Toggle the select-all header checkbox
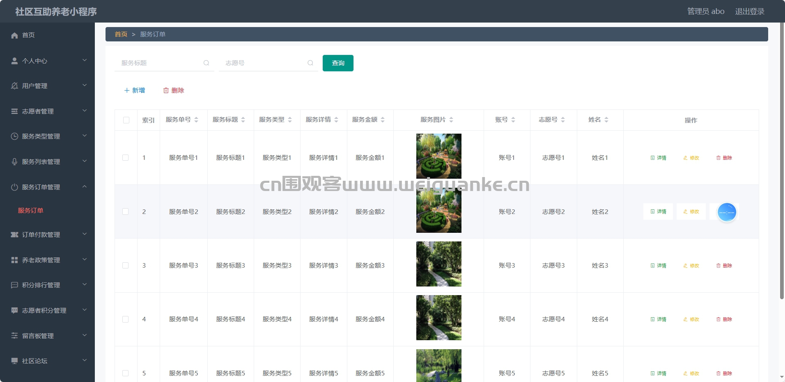785x382 pixels. click(126, 120)
